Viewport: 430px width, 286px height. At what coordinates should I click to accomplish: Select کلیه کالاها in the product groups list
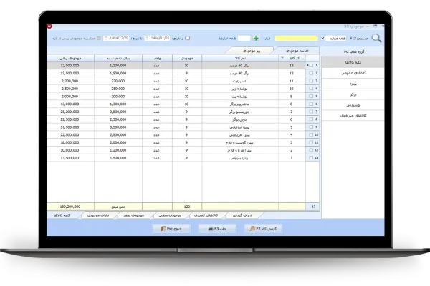click(x=353, y=62)
